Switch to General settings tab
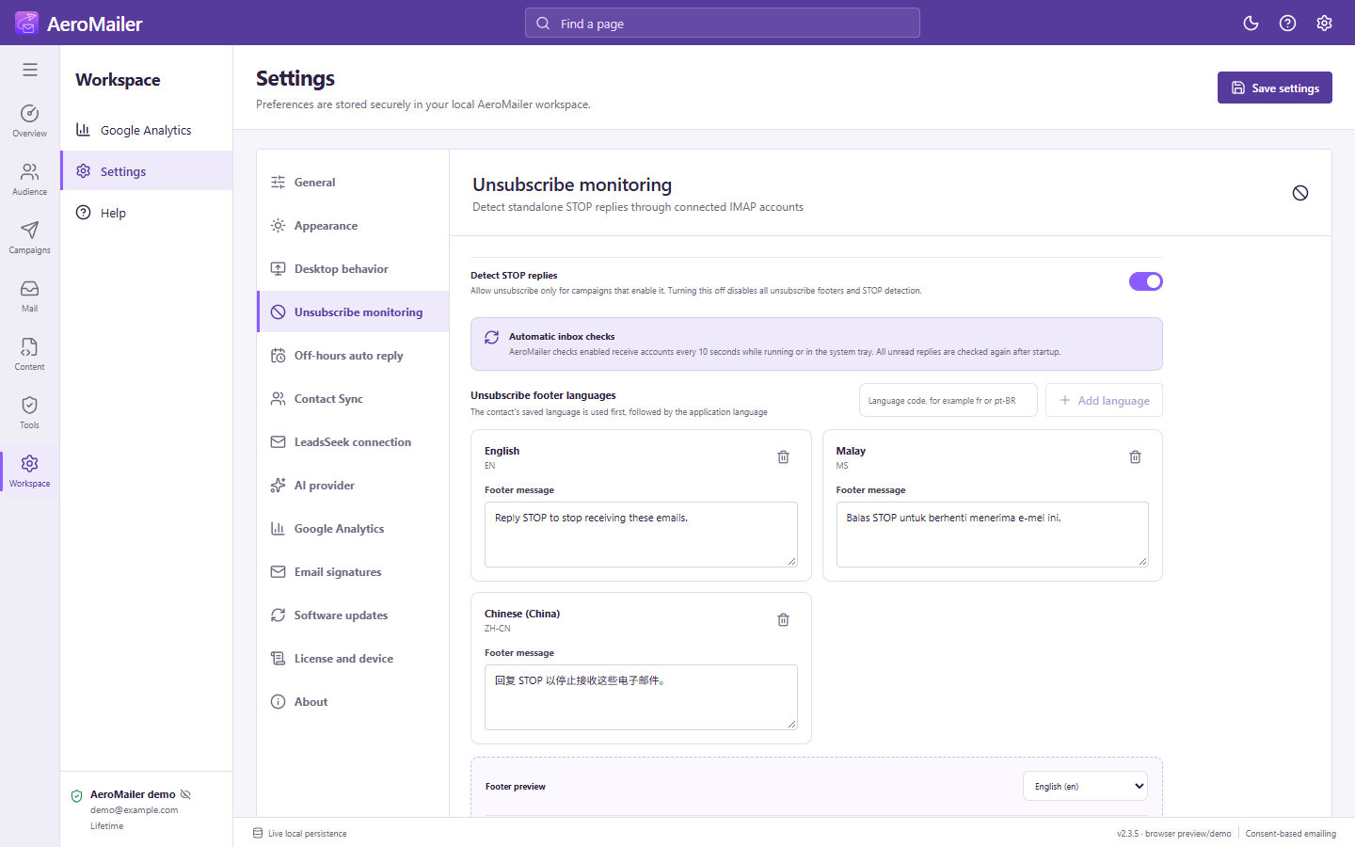This screenshot has width=1355, height=847. 353,183
